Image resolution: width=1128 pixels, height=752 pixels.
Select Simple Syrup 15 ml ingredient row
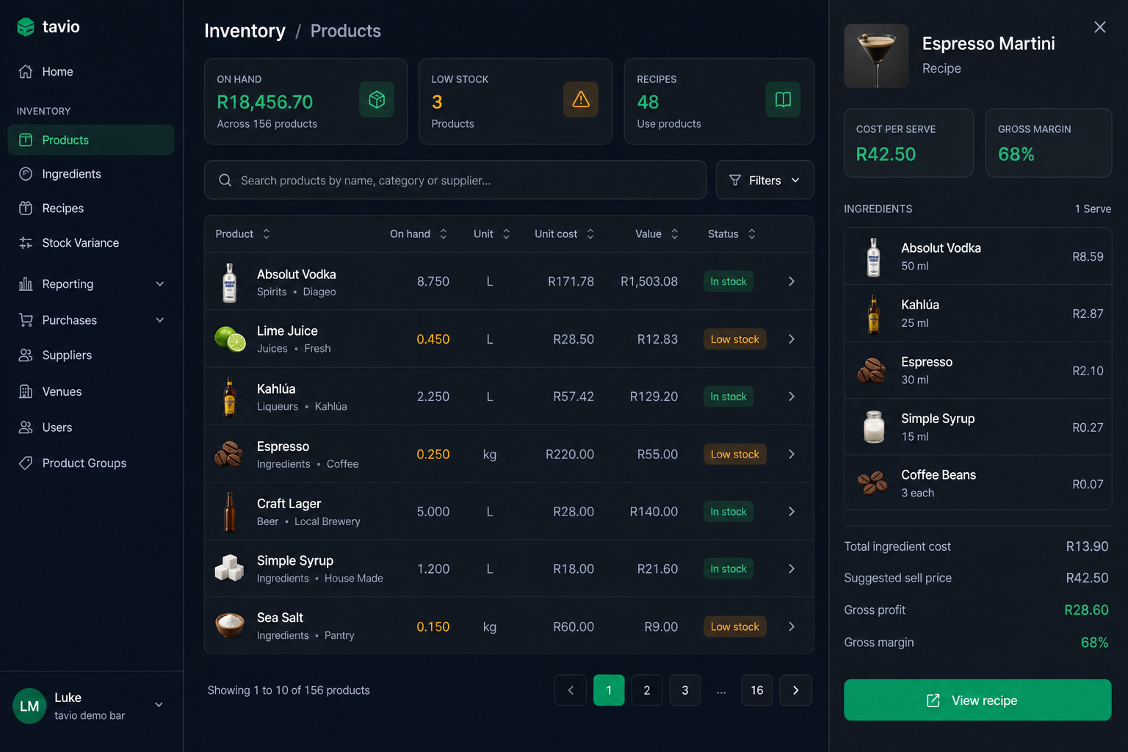pos(977,427)
